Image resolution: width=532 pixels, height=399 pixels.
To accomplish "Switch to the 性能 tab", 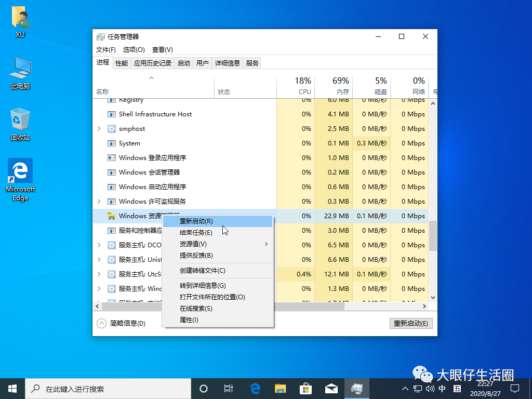I will pyautogui.click(x=121, y=63).
